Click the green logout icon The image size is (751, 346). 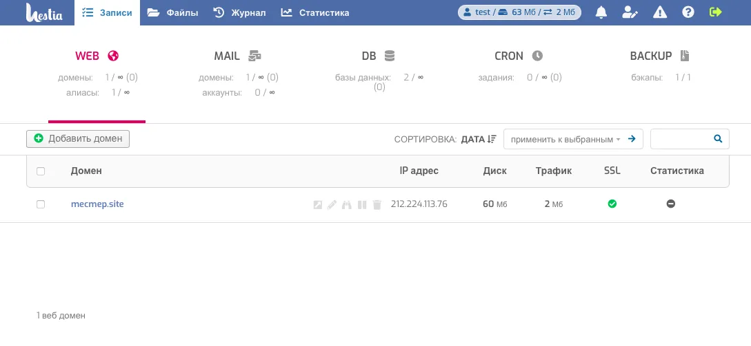pos(715,12)
